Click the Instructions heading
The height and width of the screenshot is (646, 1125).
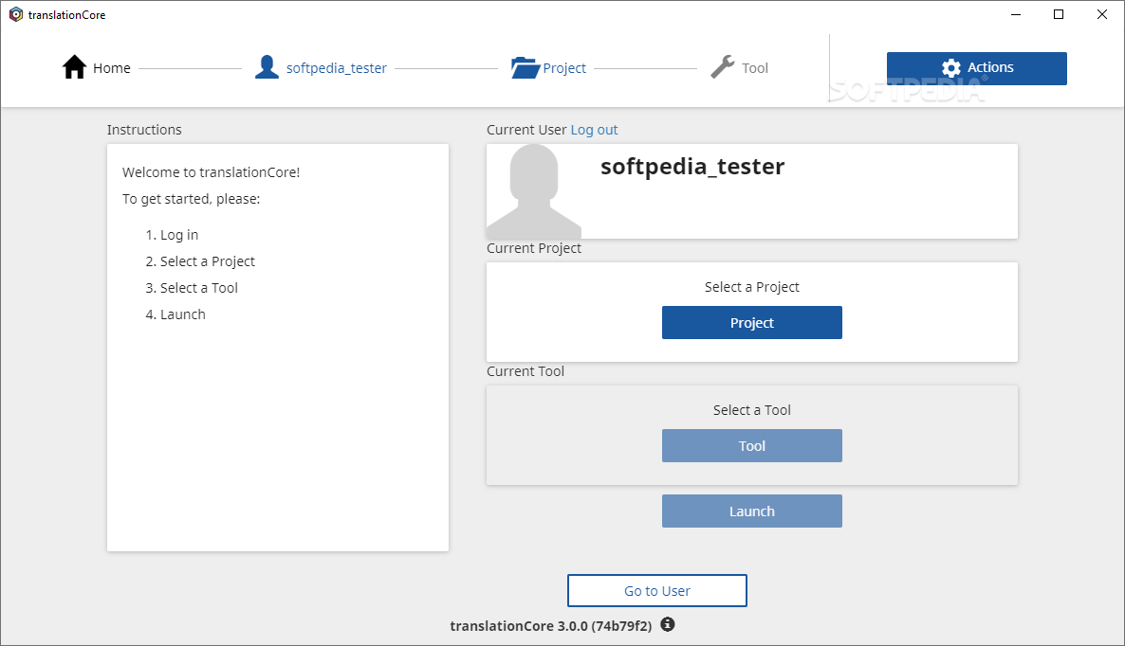144,130
